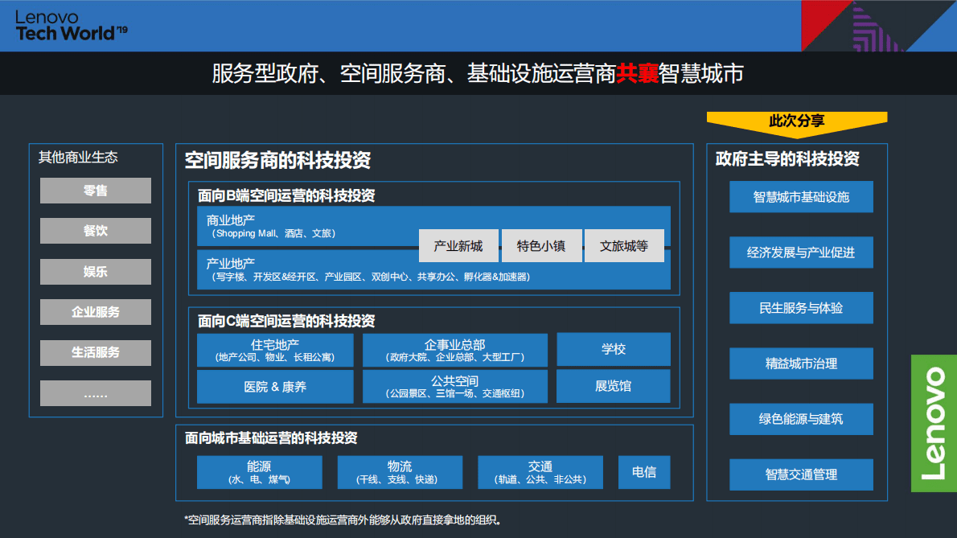
Task: Expand the 此次分享 yellow arrow banner
Action: click(x=796, y=121)
